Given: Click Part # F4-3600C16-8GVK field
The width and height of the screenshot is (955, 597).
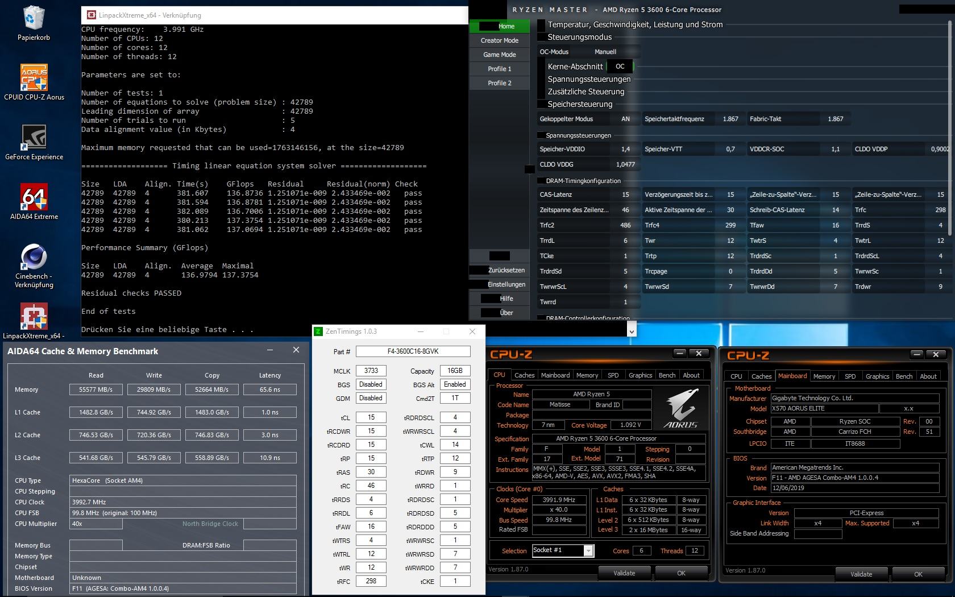Looking at the screenshot, I should pyautogui.click(x=413, y=351).
